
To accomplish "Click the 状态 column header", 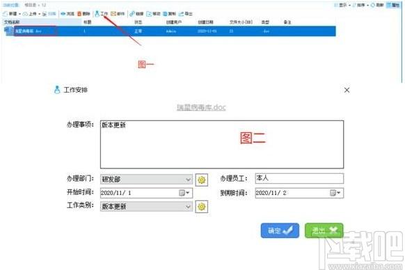I will 138,22.
